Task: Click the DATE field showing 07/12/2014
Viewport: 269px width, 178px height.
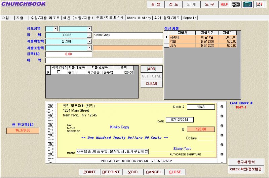Action: [180, 120]
